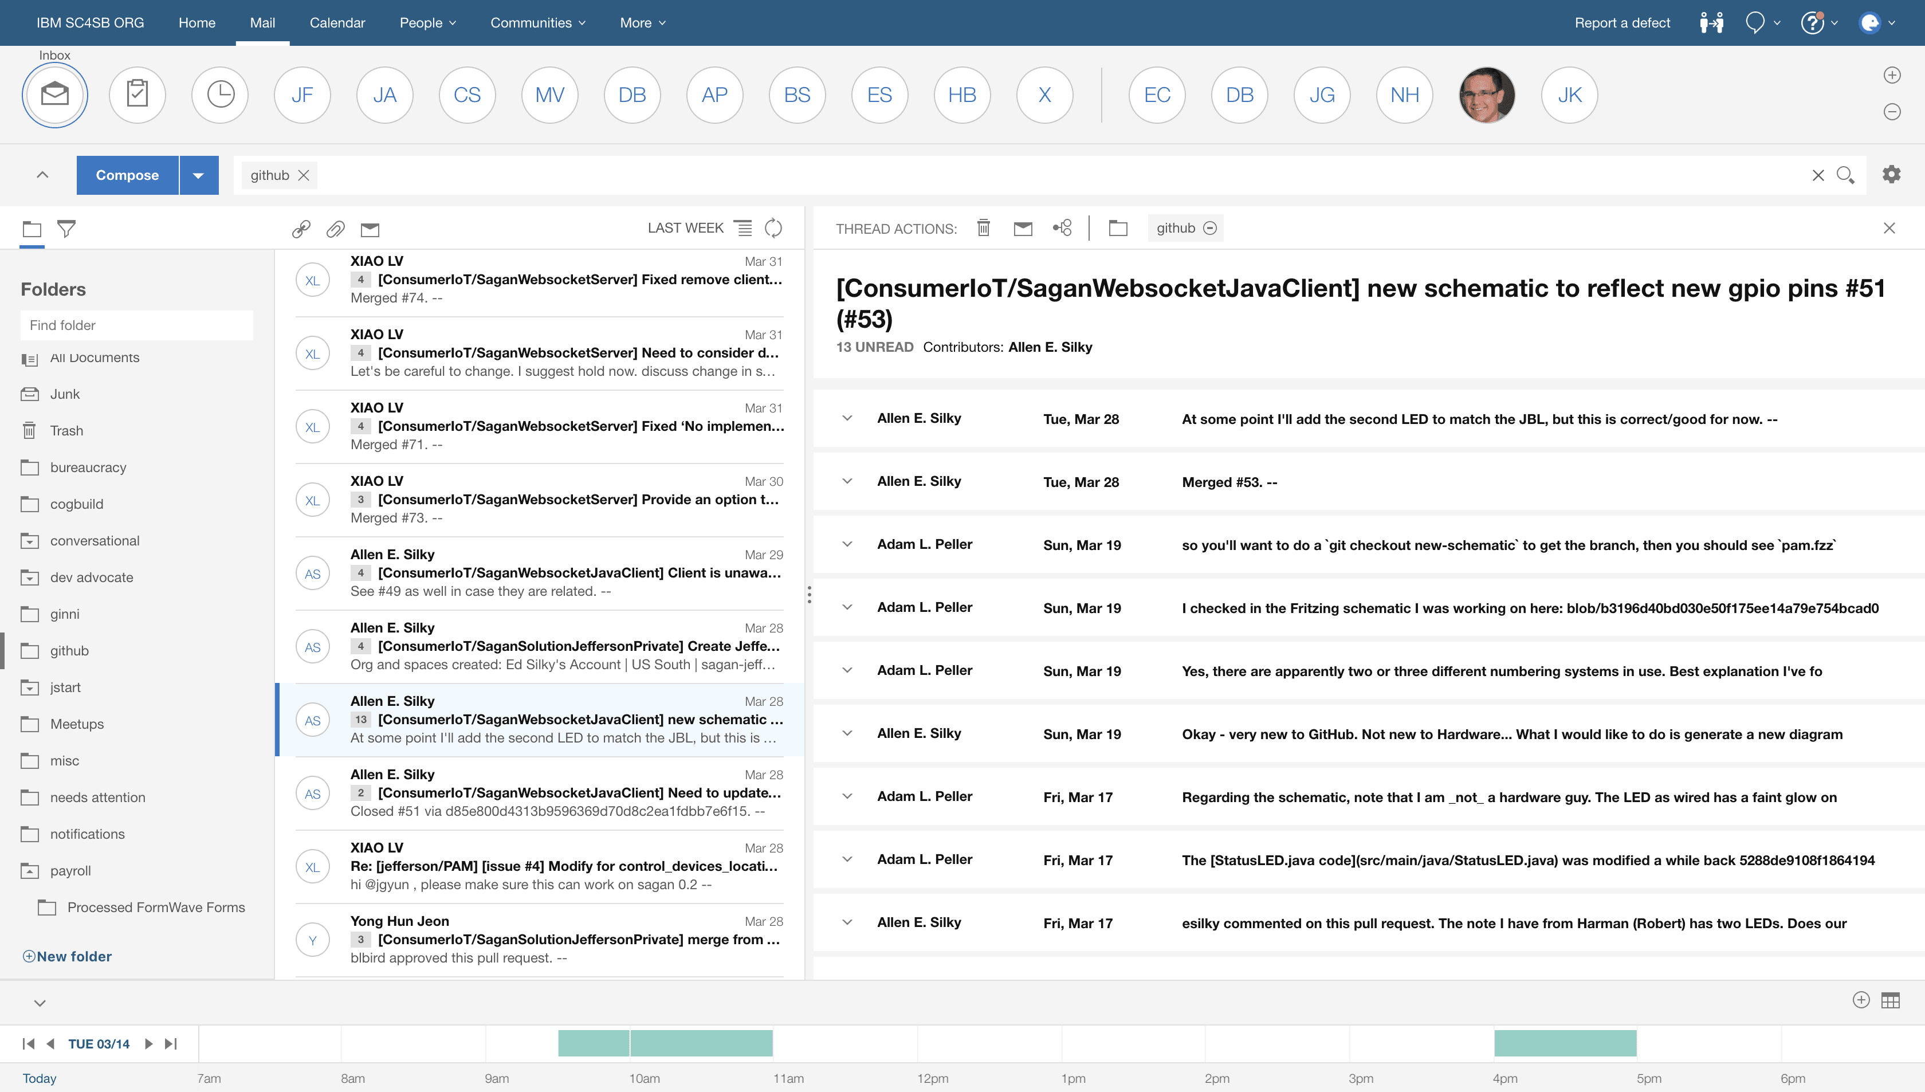Expand the Communities menu

(537, 22)
